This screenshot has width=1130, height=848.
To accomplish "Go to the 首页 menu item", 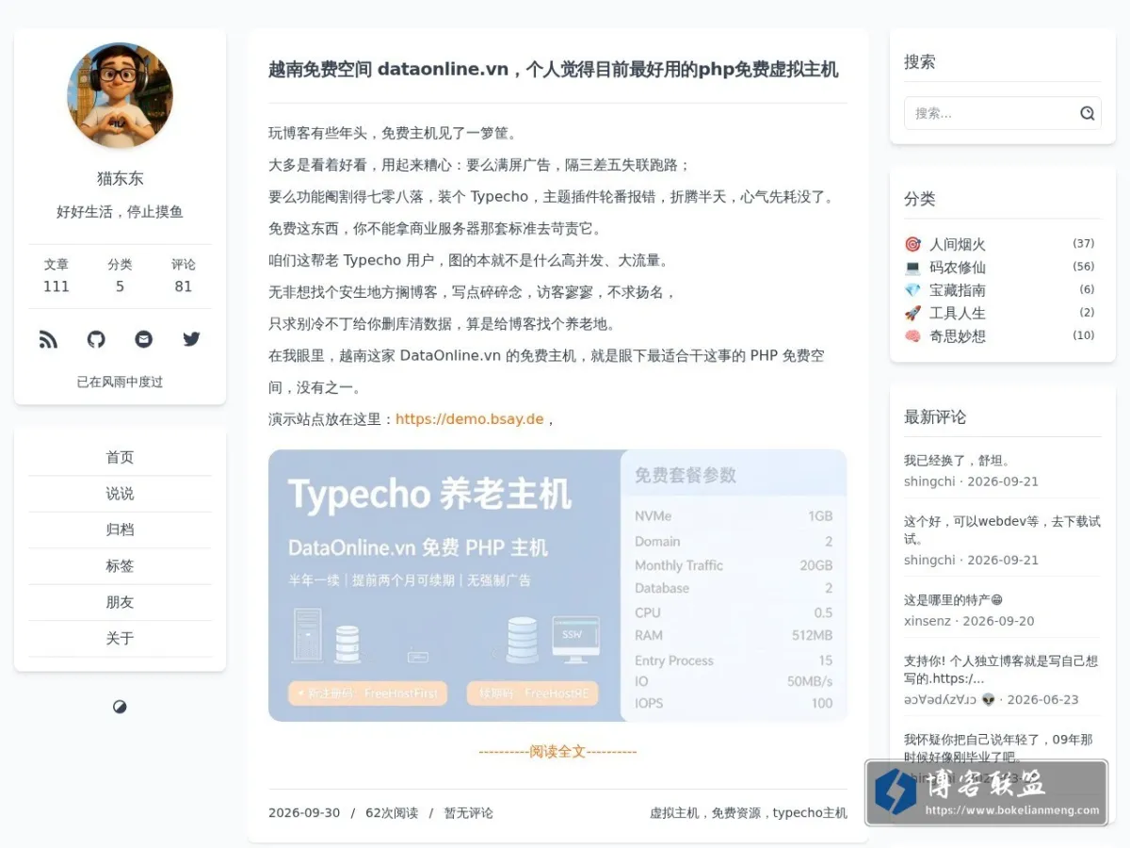I will [120, 458].
